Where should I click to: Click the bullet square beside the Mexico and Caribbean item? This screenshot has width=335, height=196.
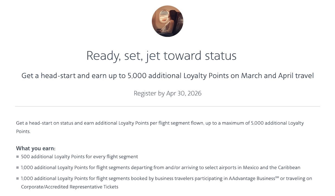point(18,168)
